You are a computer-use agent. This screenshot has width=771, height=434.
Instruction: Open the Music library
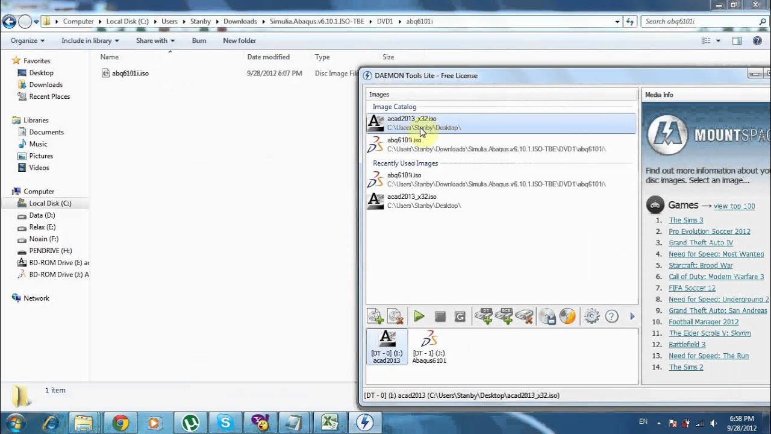38,144
